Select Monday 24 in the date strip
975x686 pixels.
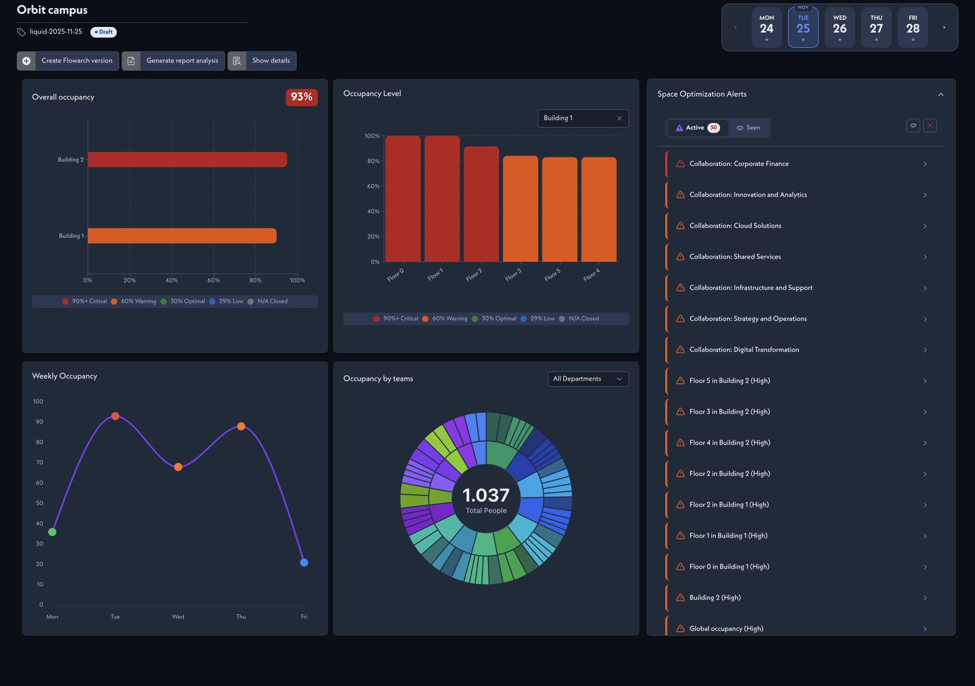(766, 27)
